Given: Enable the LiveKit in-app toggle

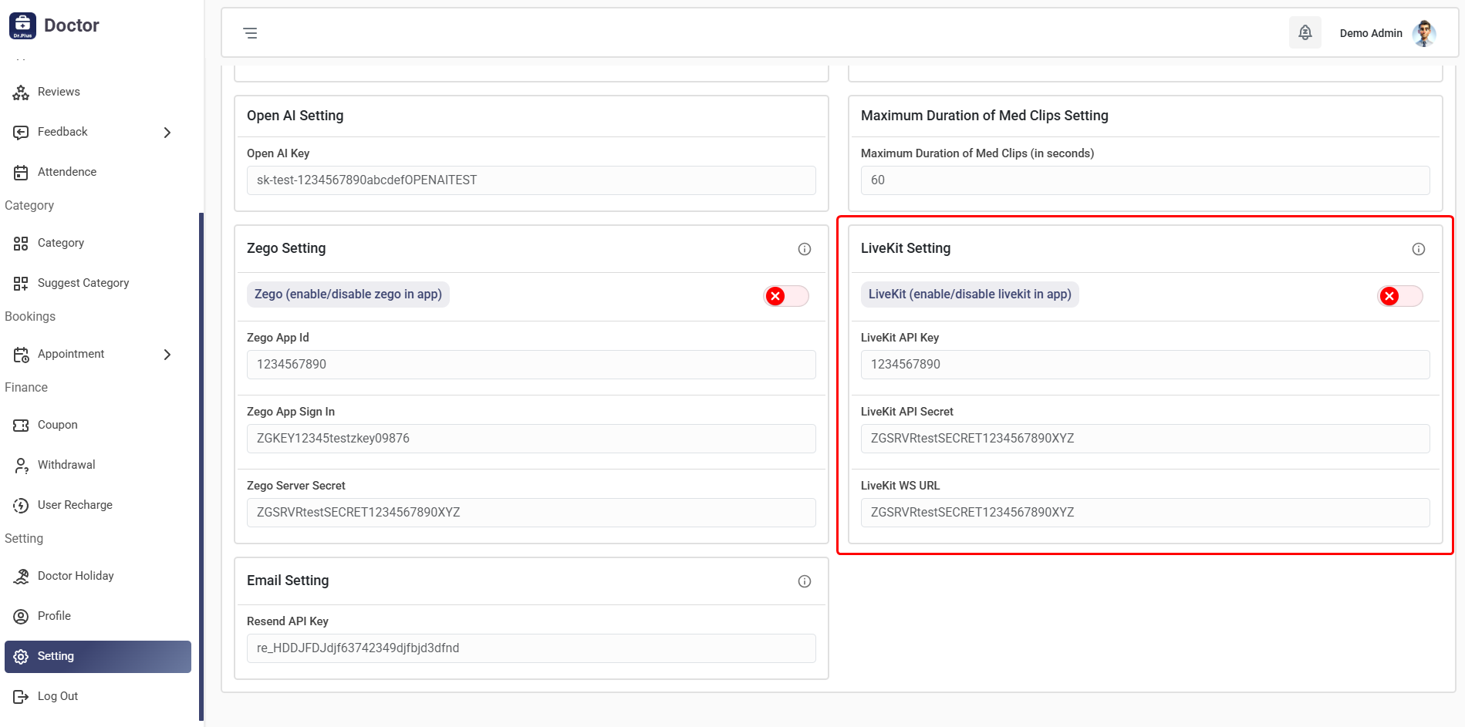Looking at the screenshot, I should tap(1399, 296).
